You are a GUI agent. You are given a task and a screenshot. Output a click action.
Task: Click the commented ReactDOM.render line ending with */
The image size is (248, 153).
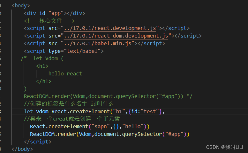(108, 96)
